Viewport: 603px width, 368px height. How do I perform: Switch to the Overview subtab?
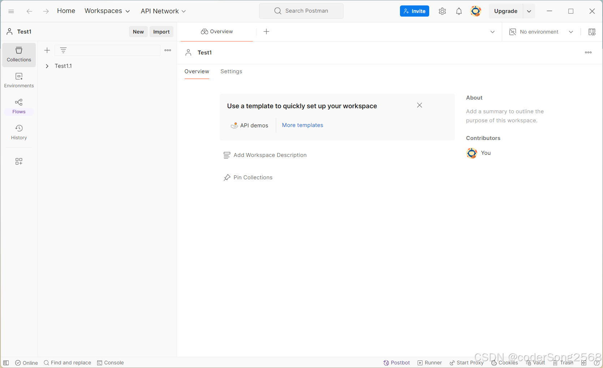(x=197, y=71)
